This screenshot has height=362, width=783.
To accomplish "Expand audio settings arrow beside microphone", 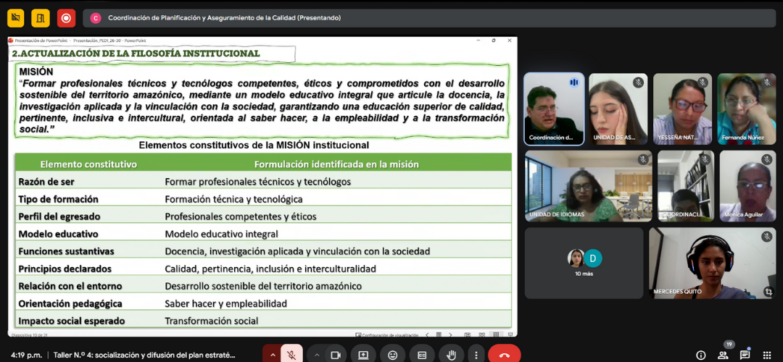I will pyautogui.click(x=273, y=355).
